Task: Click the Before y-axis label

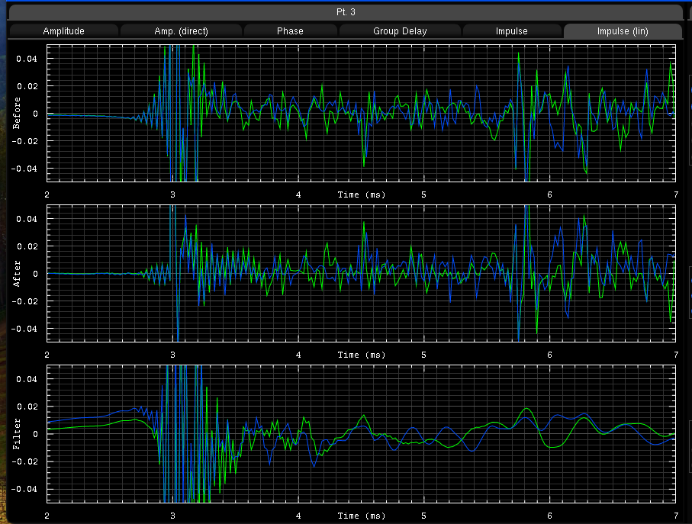Action: [17, 114]
